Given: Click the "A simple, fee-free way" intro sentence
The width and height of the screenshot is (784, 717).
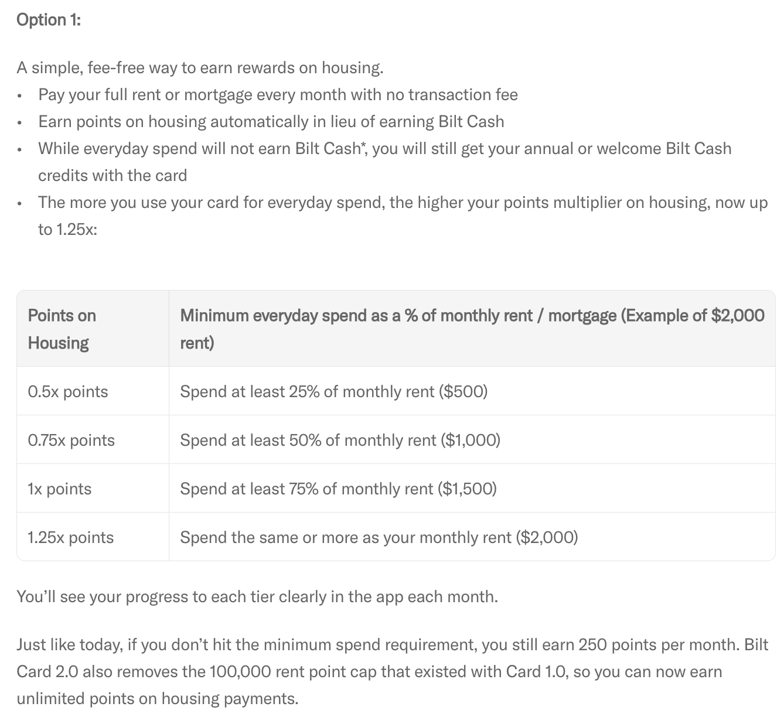Looking at the screenshot, I should click(x=200, y=68).
